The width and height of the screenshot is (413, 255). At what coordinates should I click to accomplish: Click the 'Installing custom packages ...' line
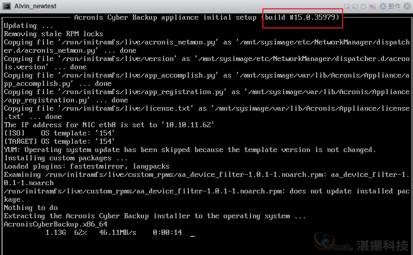coord(66,158)
